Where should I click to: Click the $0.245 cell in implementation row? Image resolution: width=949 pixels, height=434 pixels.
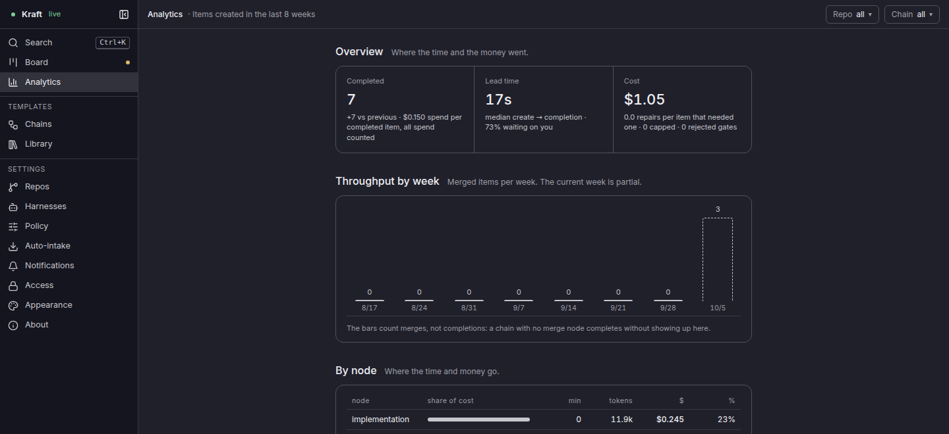pos(670,420)
